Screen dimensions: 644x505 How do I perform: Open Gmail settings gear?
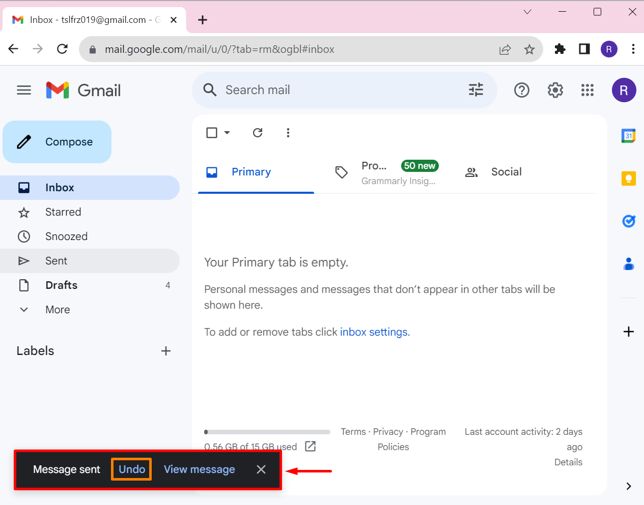(x=555, y=91)
